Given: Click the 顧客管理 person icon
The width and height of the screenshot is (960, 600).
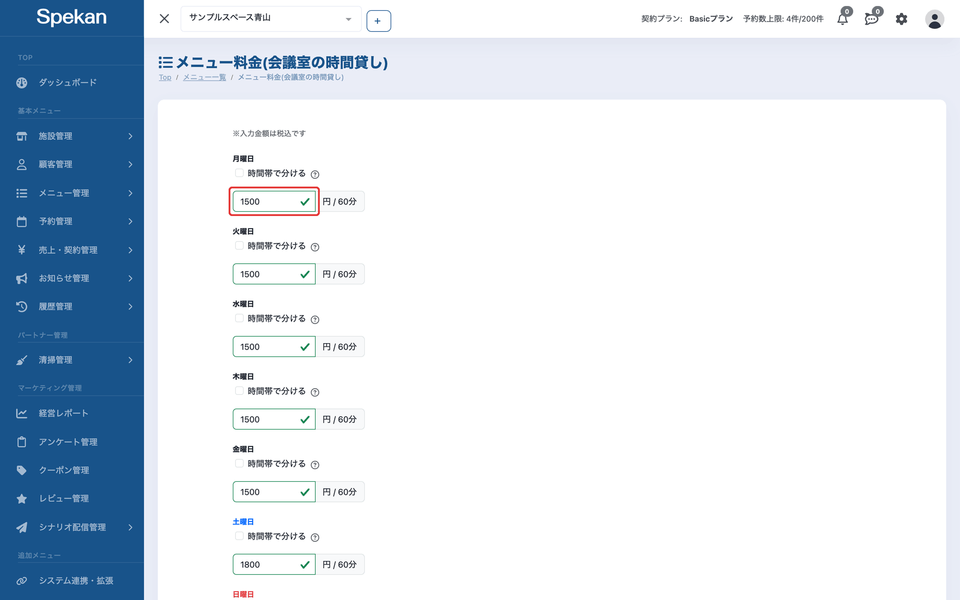Looking at the screenshot, I should coord(22,164).
